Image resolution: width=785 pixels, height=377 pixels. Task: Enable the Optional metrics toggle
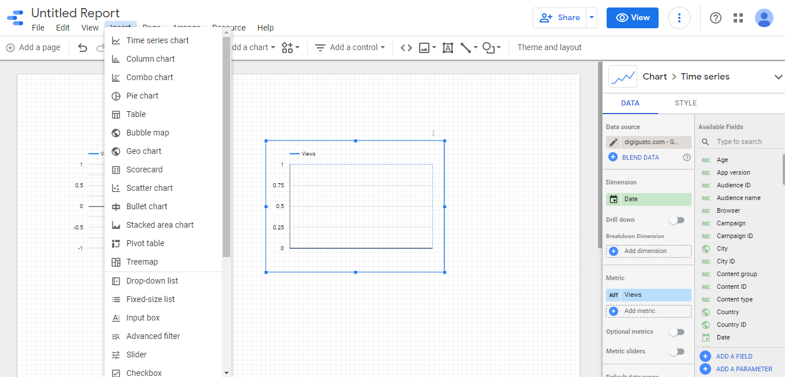point(676,332)
